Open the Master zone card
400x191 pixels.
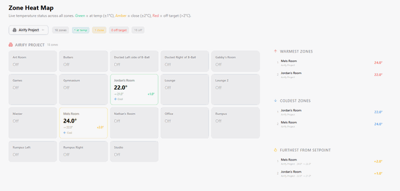(32, 123)
